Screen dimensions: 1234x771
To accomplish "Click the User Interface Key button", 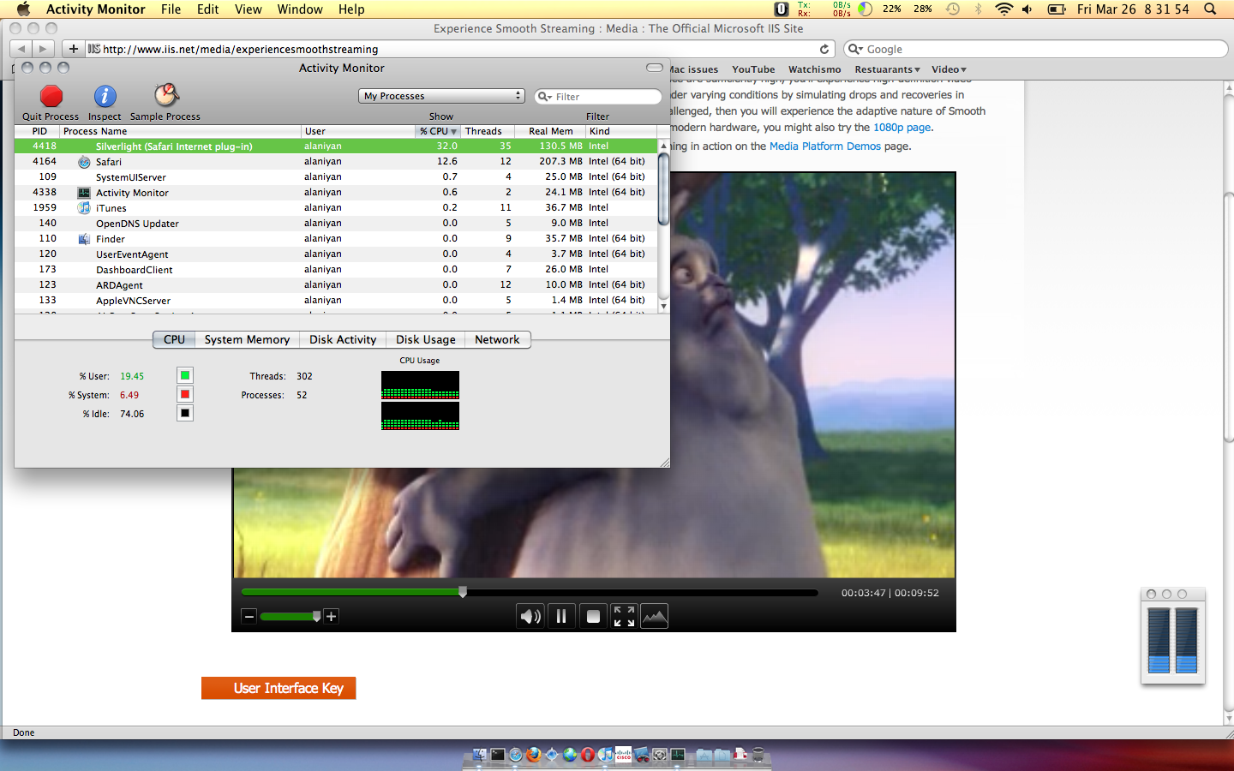I will (x=279, y=688).
